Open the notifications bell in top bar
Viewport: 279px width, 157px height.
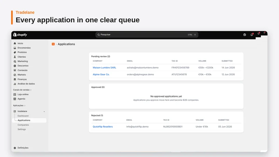tap(251, 35)
